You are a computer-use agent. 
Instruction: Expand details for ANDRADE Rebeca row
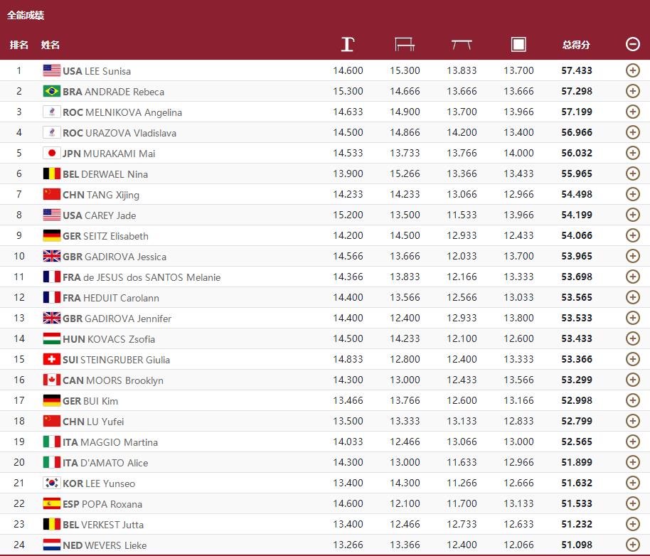tap(633, 91)
